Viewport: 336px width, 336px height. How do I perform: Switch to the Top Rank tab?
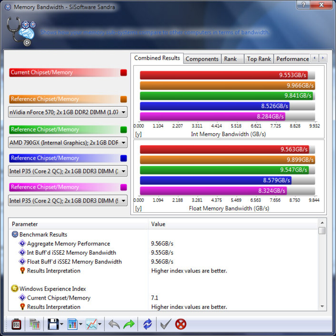(259, 59)
